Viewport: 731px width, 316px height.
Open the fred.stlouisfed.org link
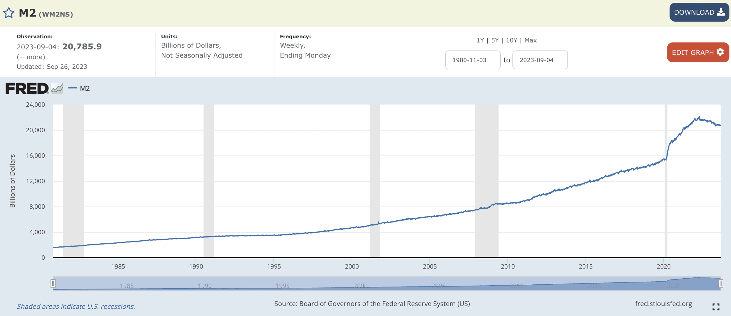(663, 304)
